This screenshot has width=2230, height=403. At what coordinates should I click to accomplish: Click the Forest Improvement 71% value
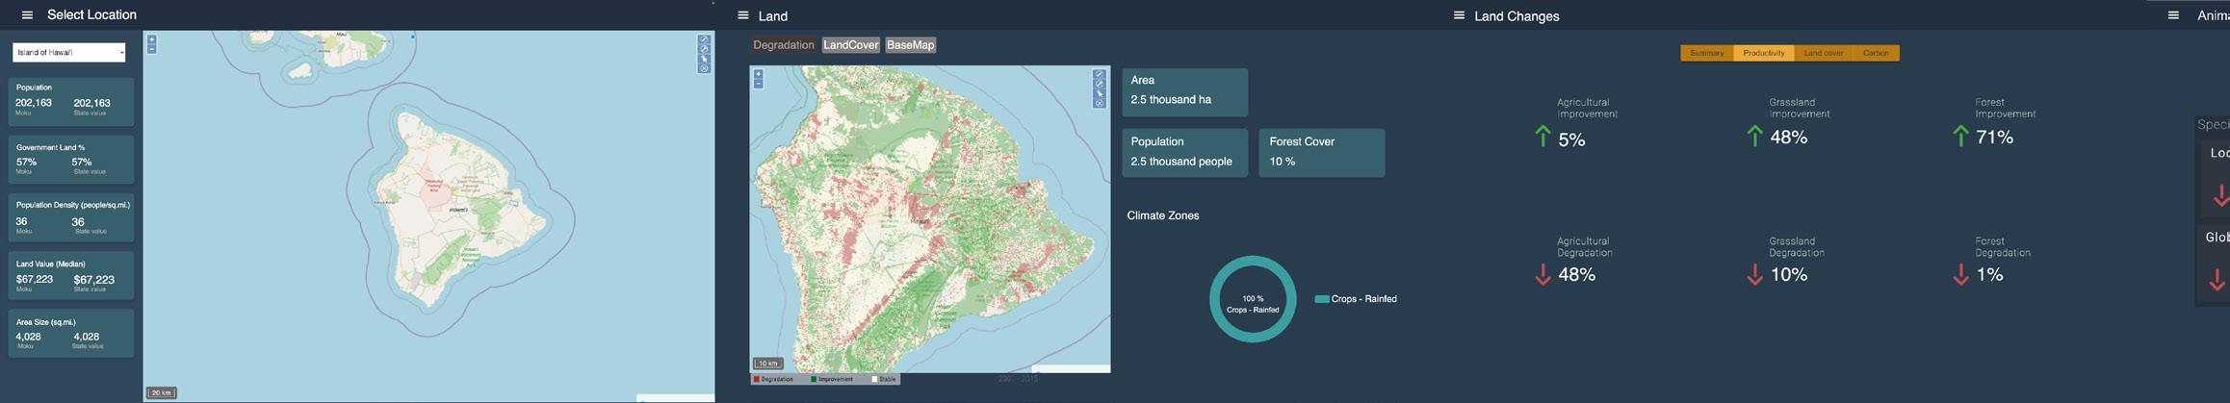(x=1994, y=138)
